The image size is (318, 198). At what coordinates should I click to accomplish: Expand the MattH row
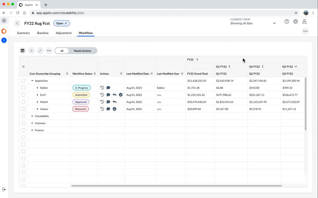(x=37, y=102)
